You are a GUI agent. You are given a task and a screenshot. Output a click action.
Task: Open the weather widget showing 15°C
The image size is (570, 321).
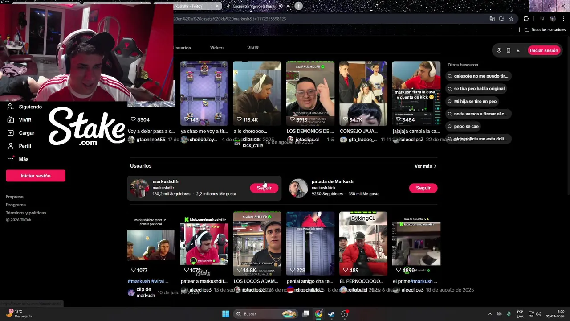coord(19,314)
